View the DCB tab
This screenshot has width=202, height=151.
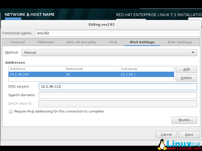click(113, 42)
